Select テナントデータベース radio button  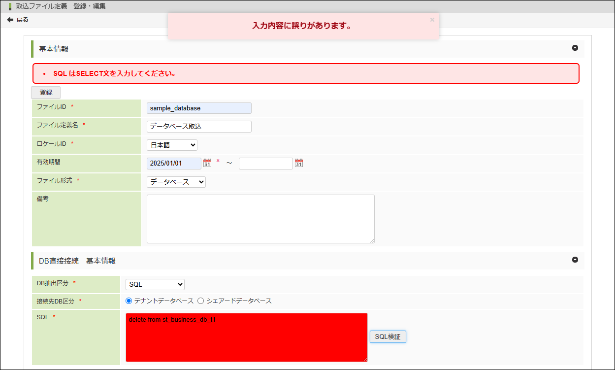(x=129, y=301)
